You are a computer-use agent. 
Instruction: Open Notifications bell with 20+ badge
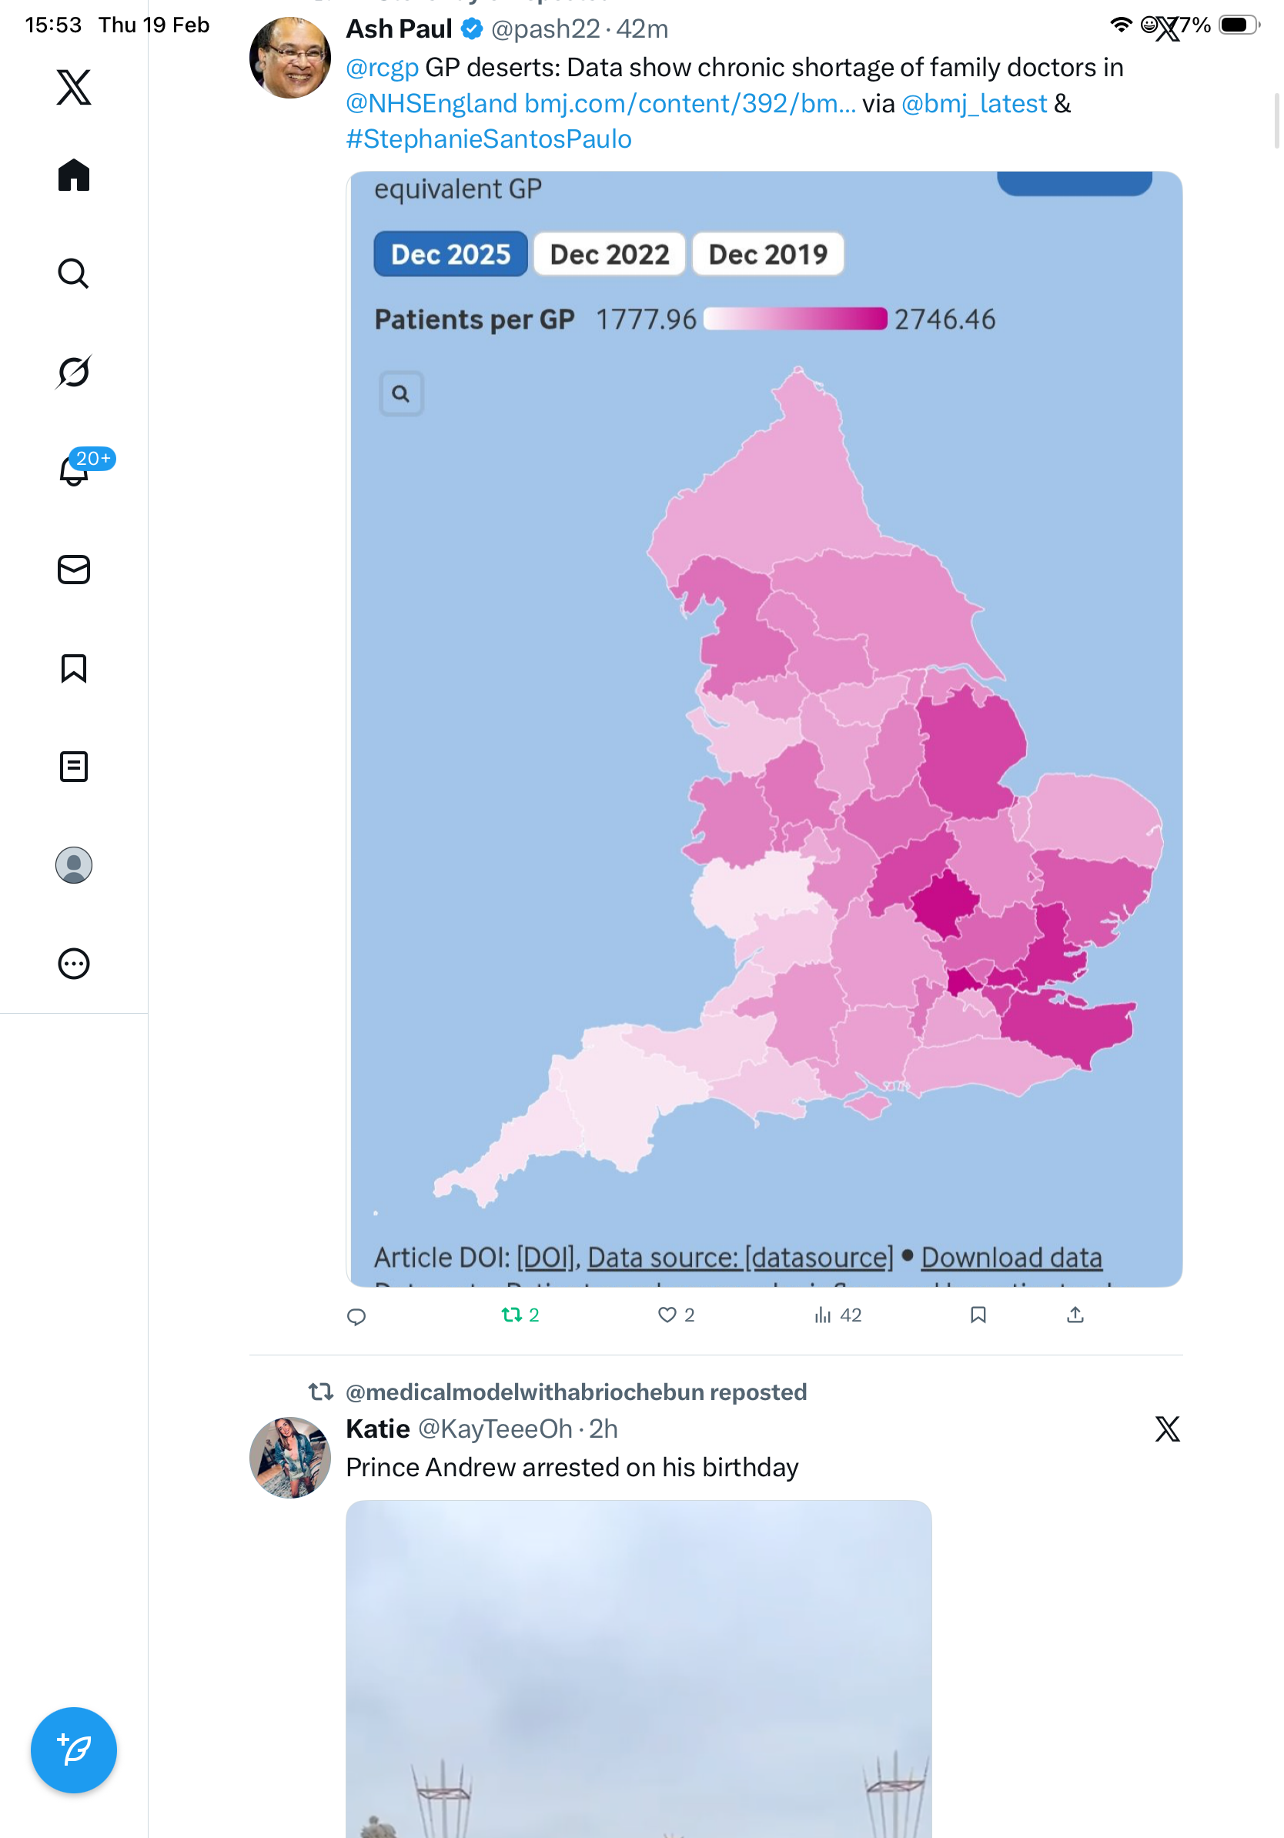pos(74,471)
